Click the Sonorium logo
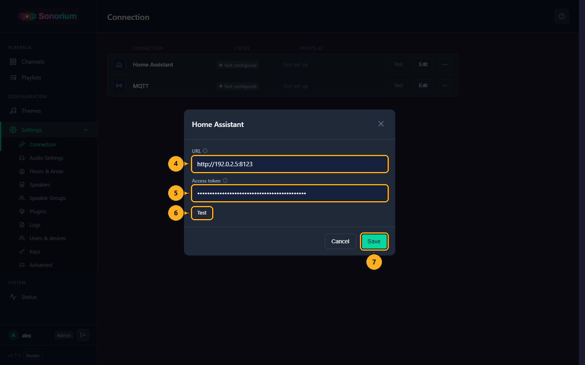Screen dimensions: 585x365 [48, 16]
